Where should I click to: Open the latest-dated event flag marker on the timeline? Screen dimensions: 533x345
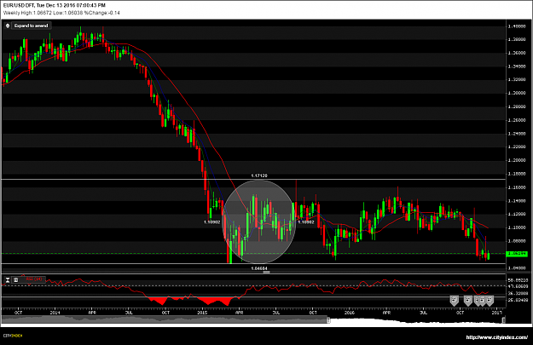(490, 301)
